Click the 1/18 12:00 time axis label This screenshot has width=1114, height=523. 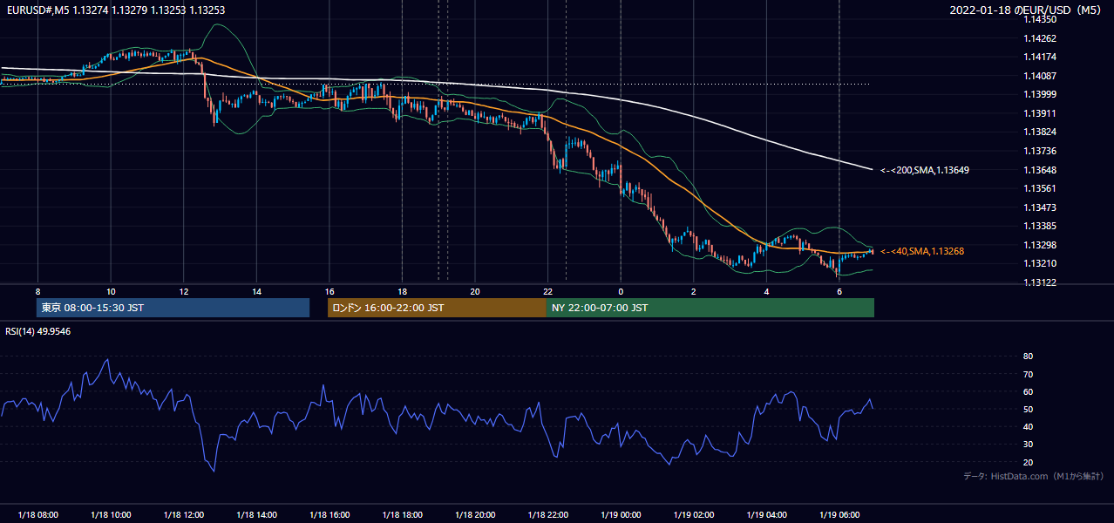(184, 515)
